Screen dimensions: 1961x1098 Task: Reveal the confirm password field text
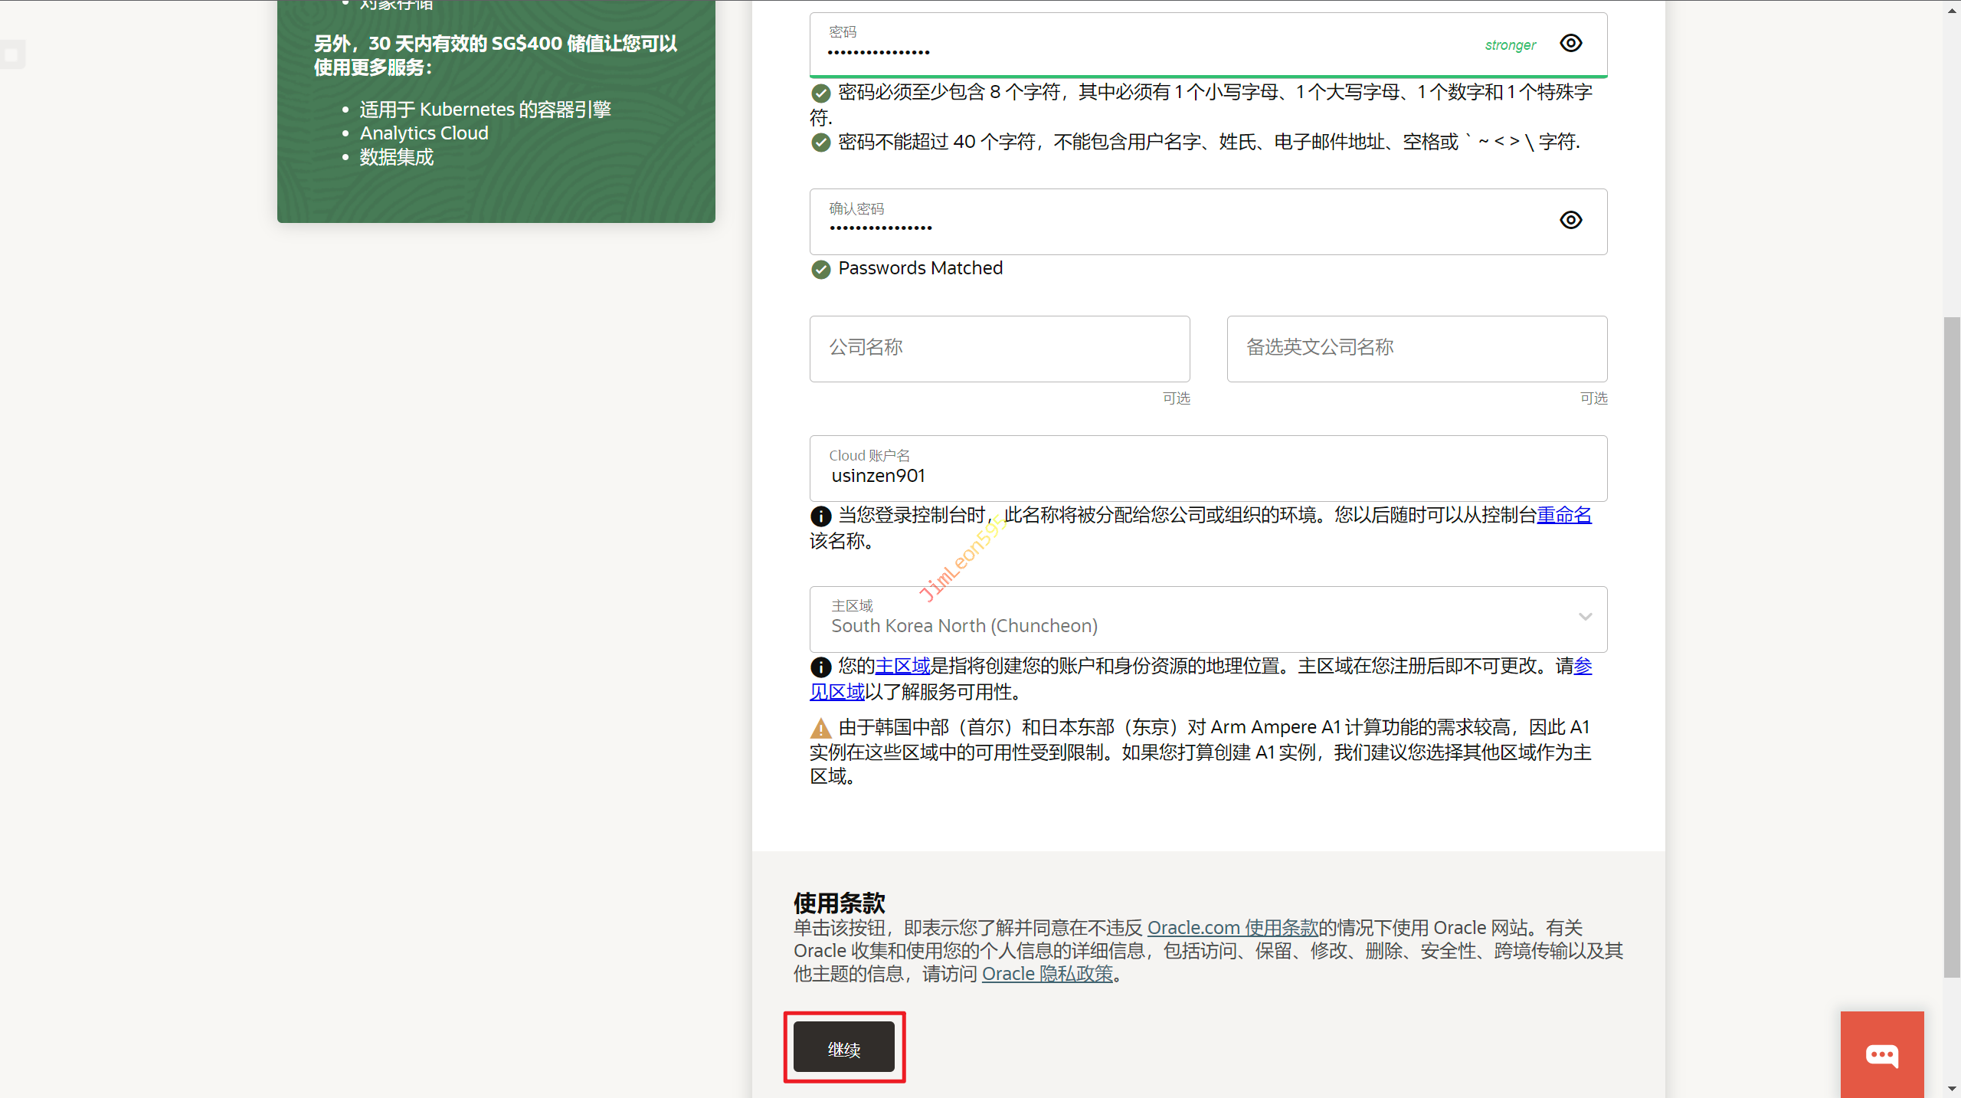[1570, 221]
